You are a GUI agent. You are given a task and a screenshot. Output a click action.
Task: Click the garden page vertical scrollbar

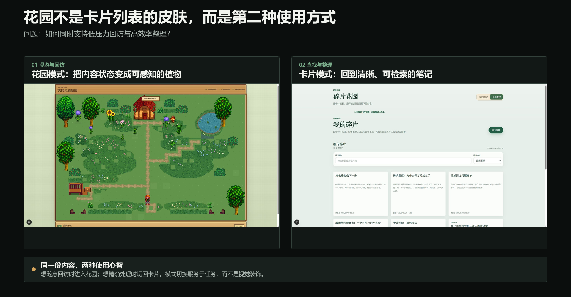tap(278, 150)
